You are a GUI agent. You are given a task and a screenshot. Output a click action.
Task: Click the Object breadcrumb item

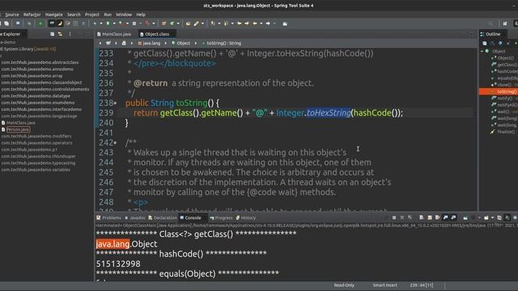tap(180, 43)
